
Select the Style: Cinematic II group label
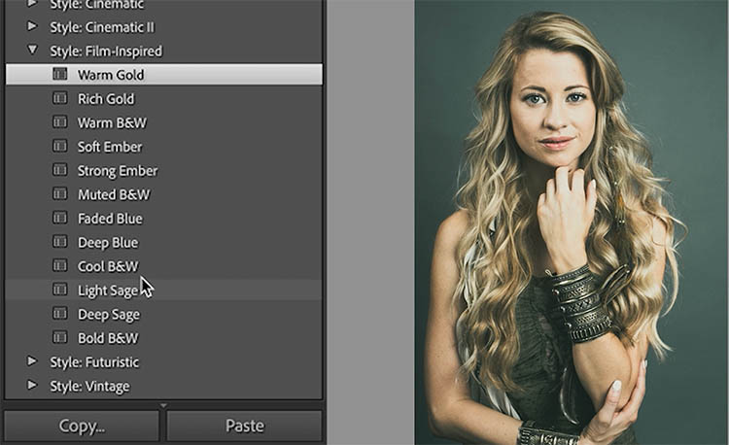[x=102, y=27]
